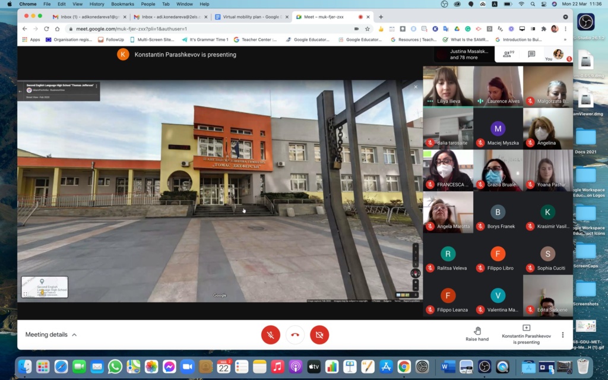Click the Konstantin Parashkevov is presenting button
This screenshot has height=380, width=608.
click(x=526, y=334)
